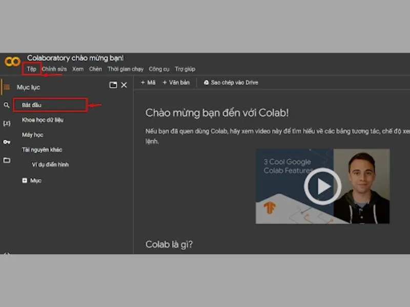The height and width of the screenshot is (307, 410).
Task: Open the Tệp menu
Action: (x=32, y=69)
